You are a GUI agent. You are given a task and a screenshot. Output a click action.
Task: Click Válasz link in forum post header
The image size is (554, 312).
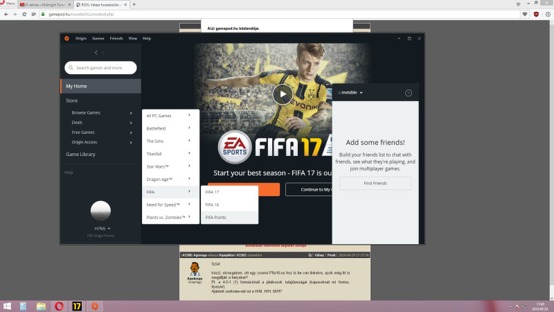[x=319, y=255]
